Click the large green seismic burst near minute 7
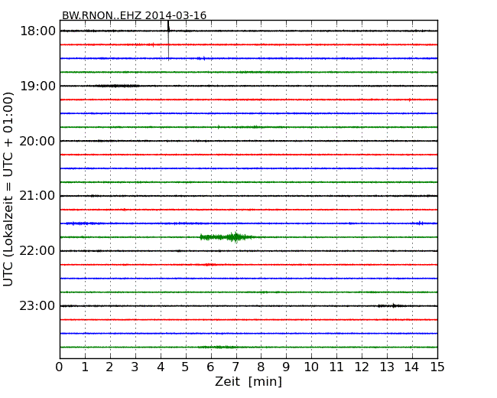The width and height of the screenshot is (497, 398). (x=226, y=237)
